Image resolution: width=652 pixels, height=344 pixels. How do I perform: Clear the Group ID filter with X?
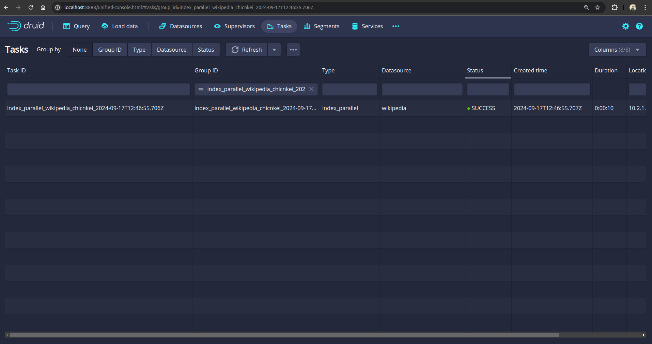[311, 89]
